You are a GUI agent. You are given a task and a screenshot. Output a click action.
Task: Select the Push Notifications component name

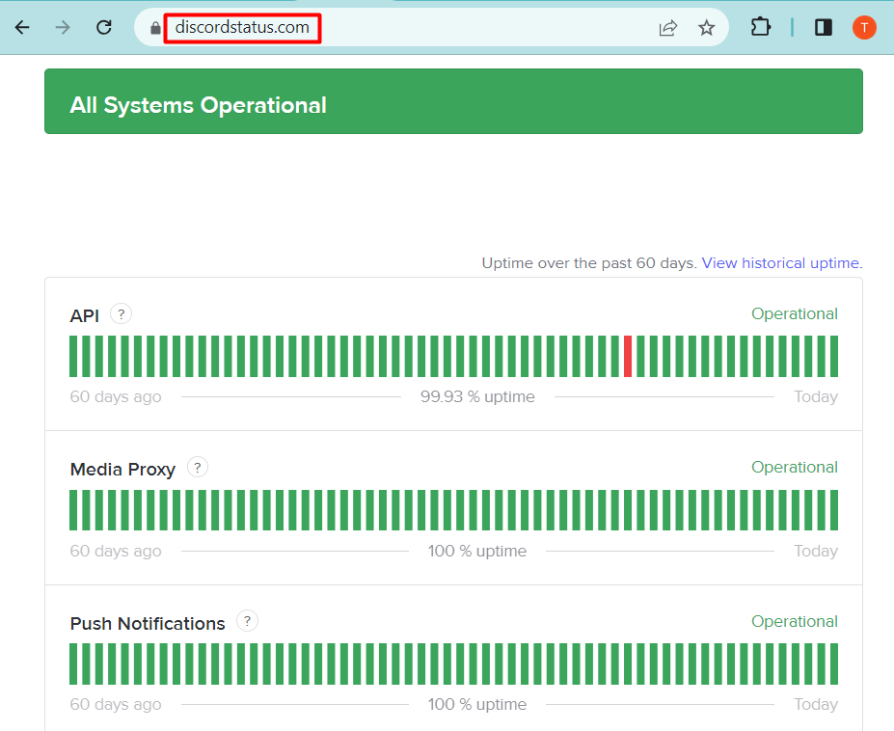pos(148,623)
